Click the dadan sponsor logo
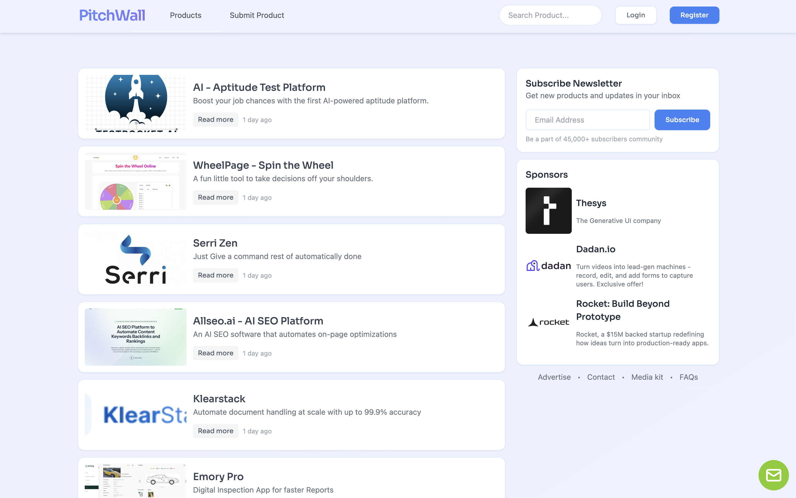This screenshot has width=796, height=498. [x=548, y=266]
